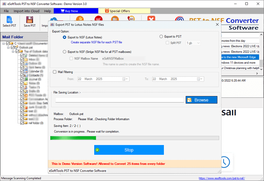Click the orange key activation icon in toolbar
Screen dimensions: 264x181
click(80, 18)
